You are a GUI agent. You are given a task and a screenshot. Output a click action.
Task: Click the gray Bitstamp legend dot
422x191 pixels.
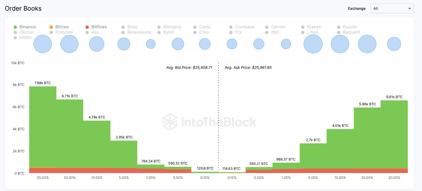pos(159,27)
